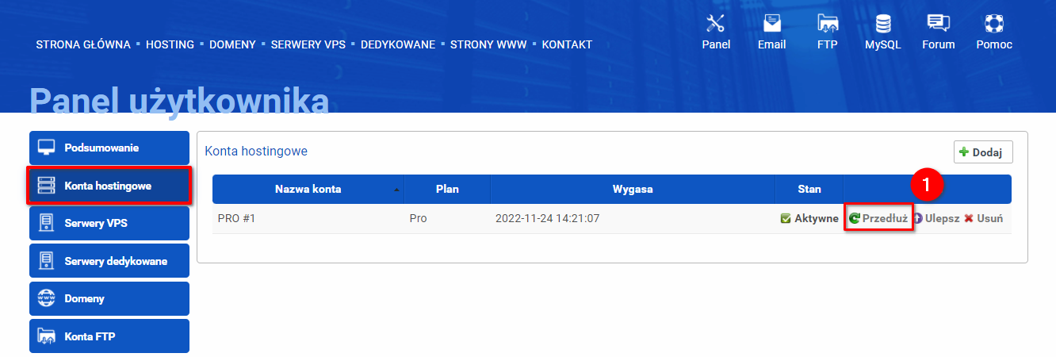Click the blue upgrade arrow icon of Ulepsz
1056x357 pixels.
tap(917, 218)
